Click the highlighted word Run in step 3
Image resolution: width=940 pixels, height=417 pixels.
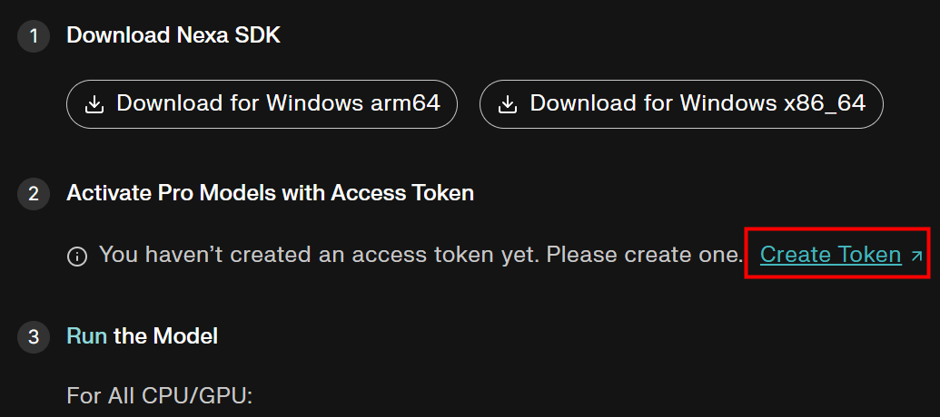click(x=86, y=337)
